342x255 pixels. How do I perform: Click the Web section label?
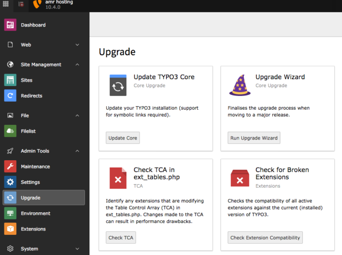pos(26,45)
